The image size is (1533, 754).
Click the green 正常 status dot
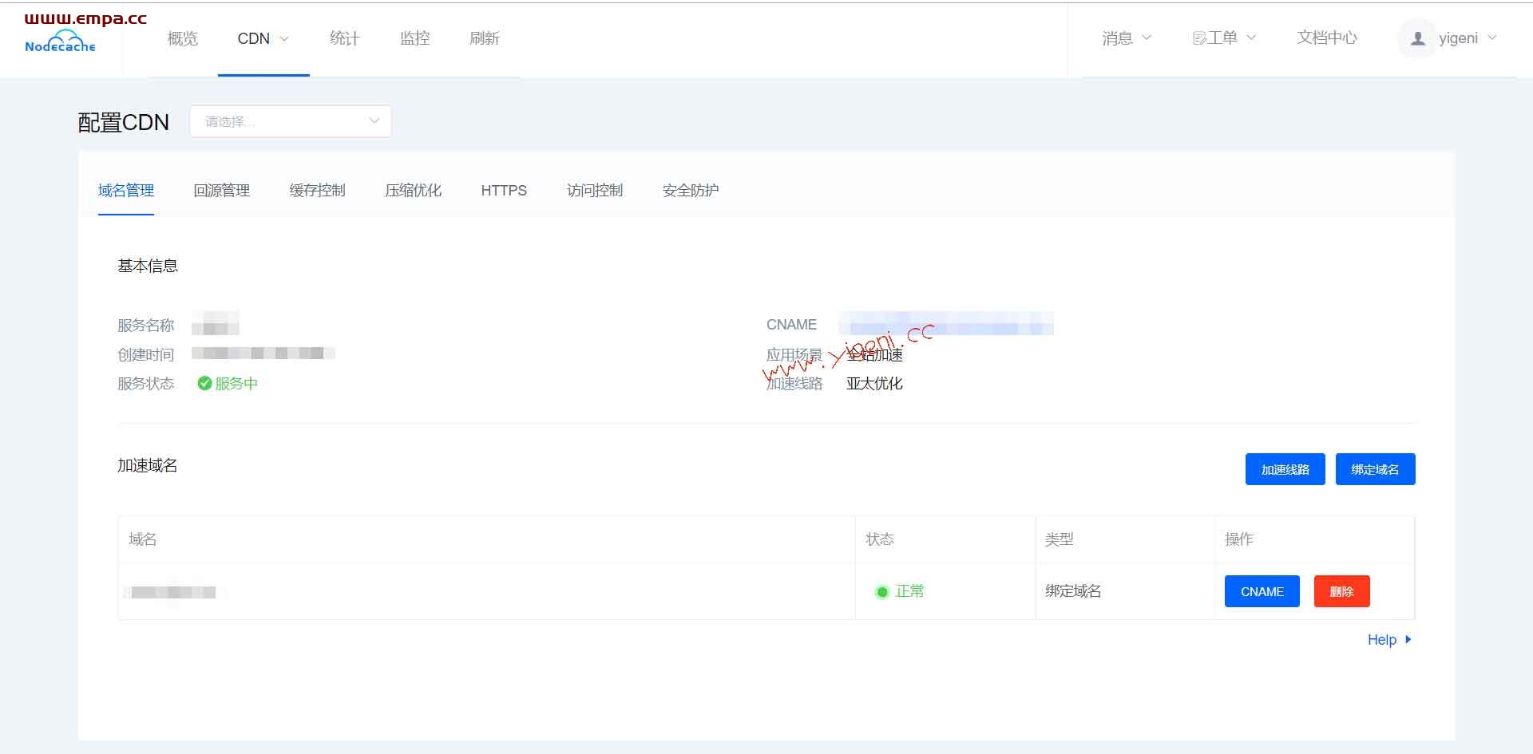click(882, 592)
